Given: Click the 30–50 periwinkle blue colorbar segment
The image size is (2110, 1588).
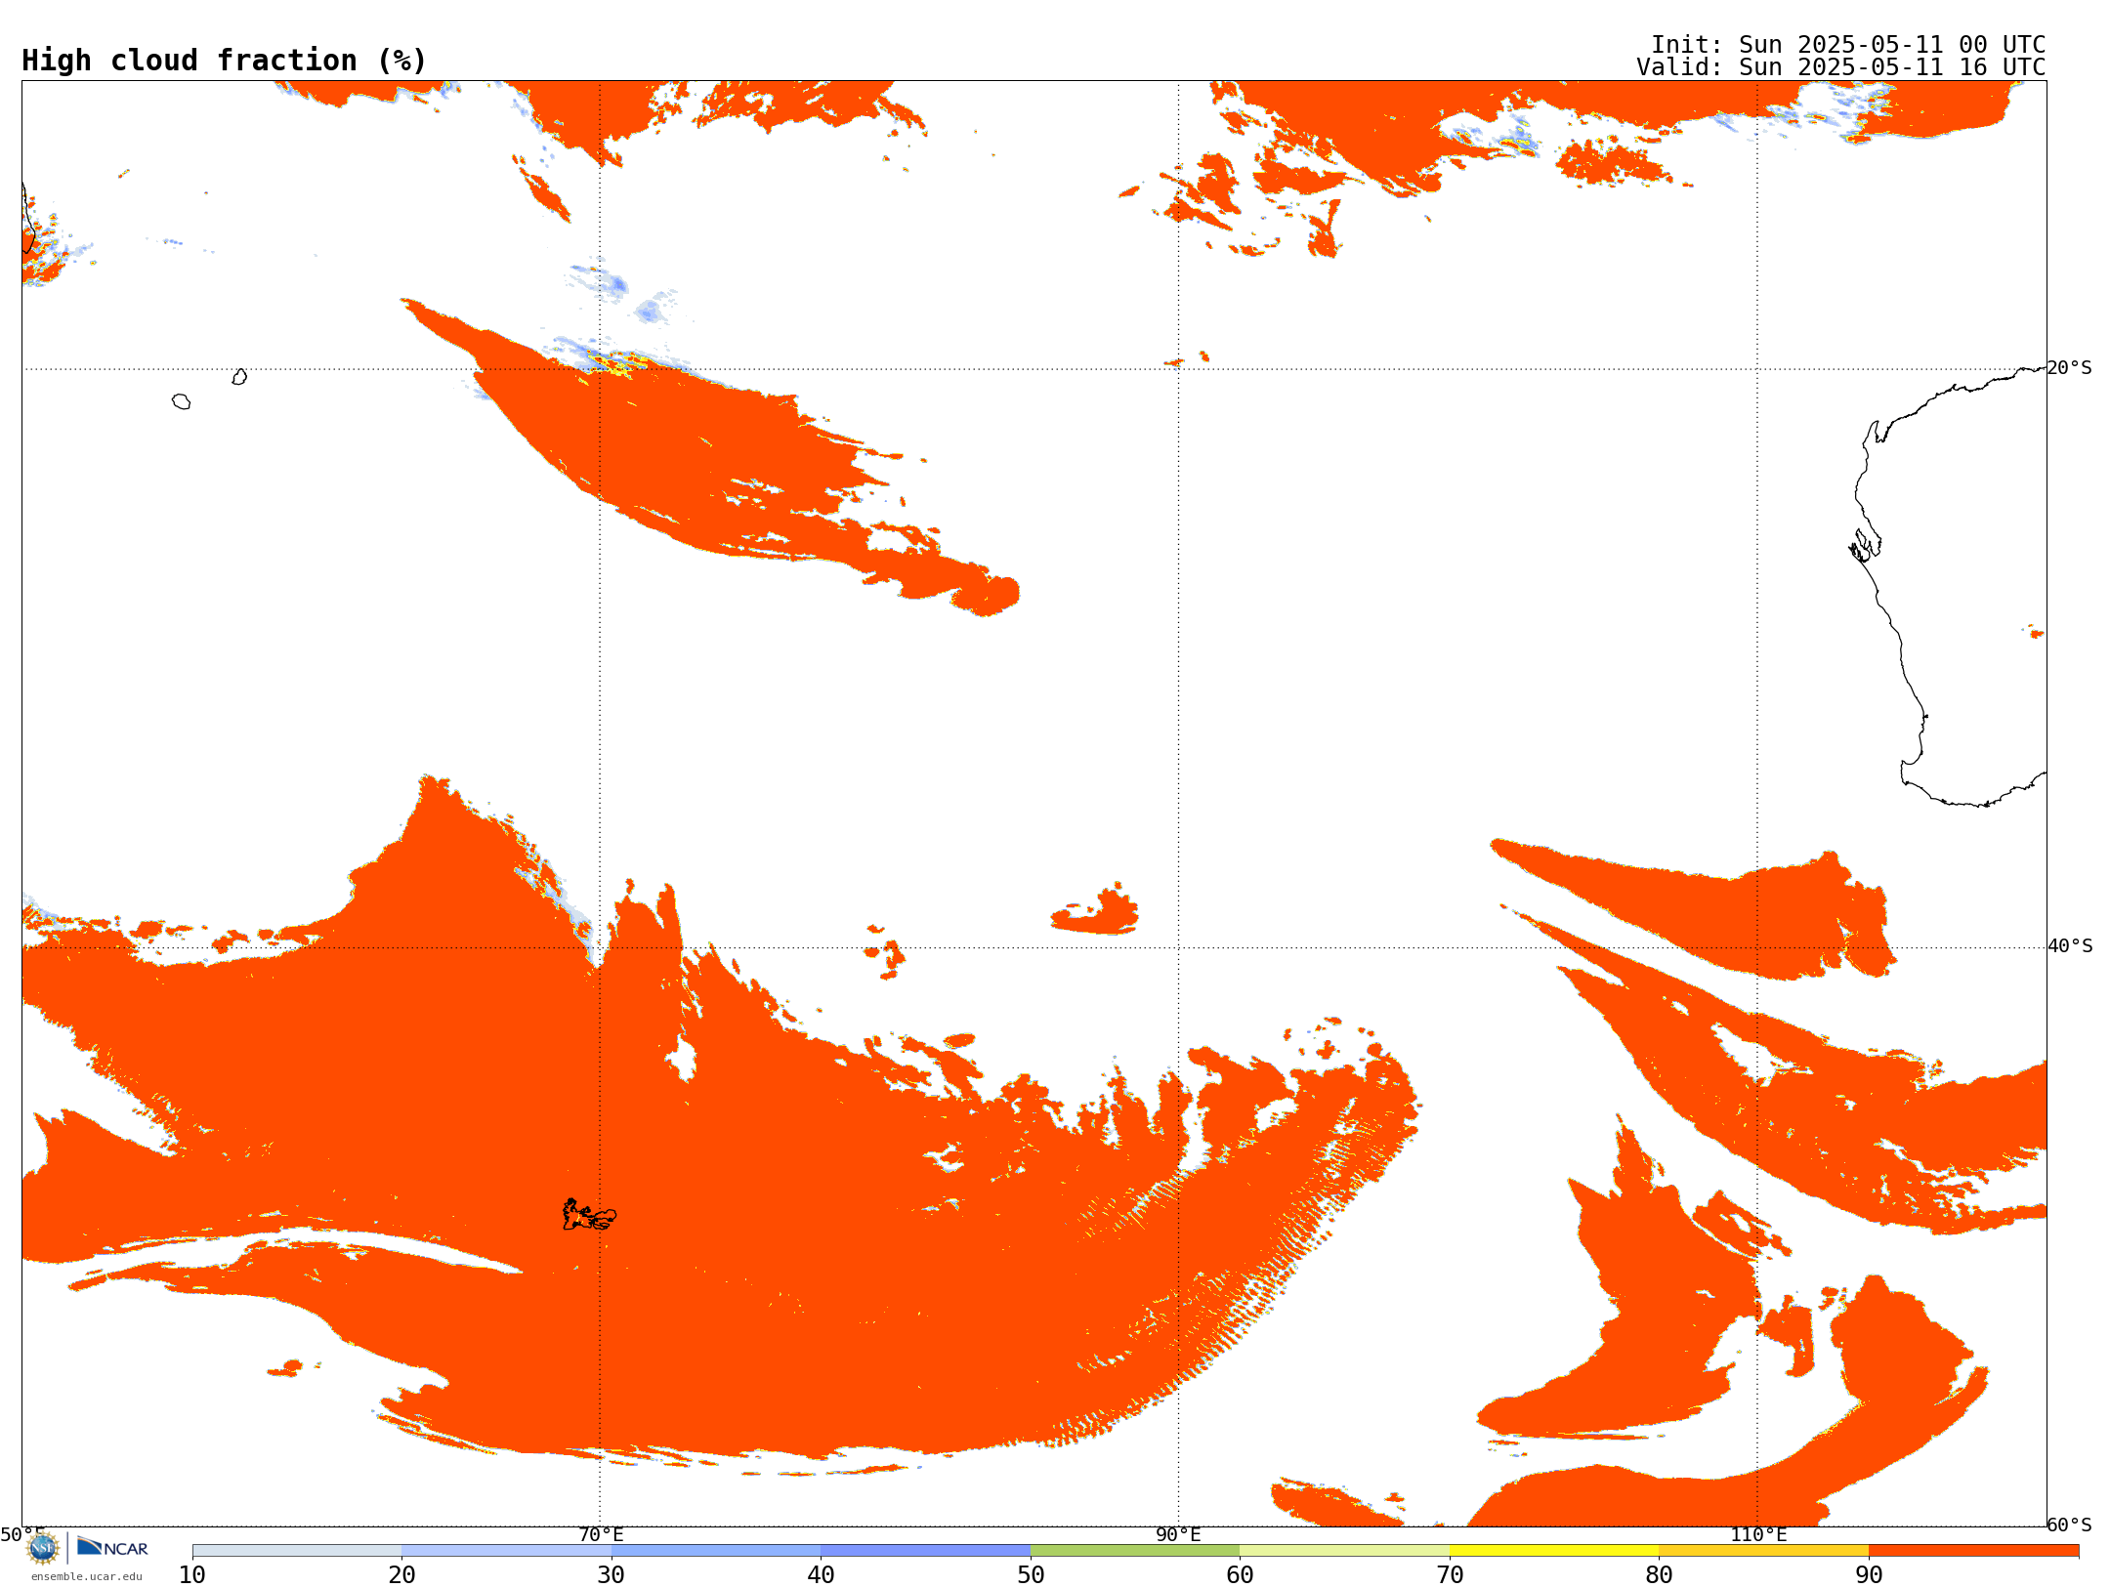Looking at the screenshot, I should [x=821, y=1551].
